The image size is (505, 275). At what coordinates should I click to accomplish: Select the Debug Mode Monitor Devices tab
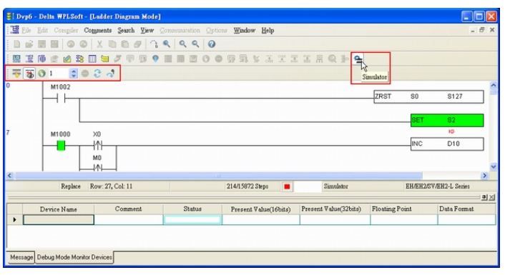click(x=74, y=257)
